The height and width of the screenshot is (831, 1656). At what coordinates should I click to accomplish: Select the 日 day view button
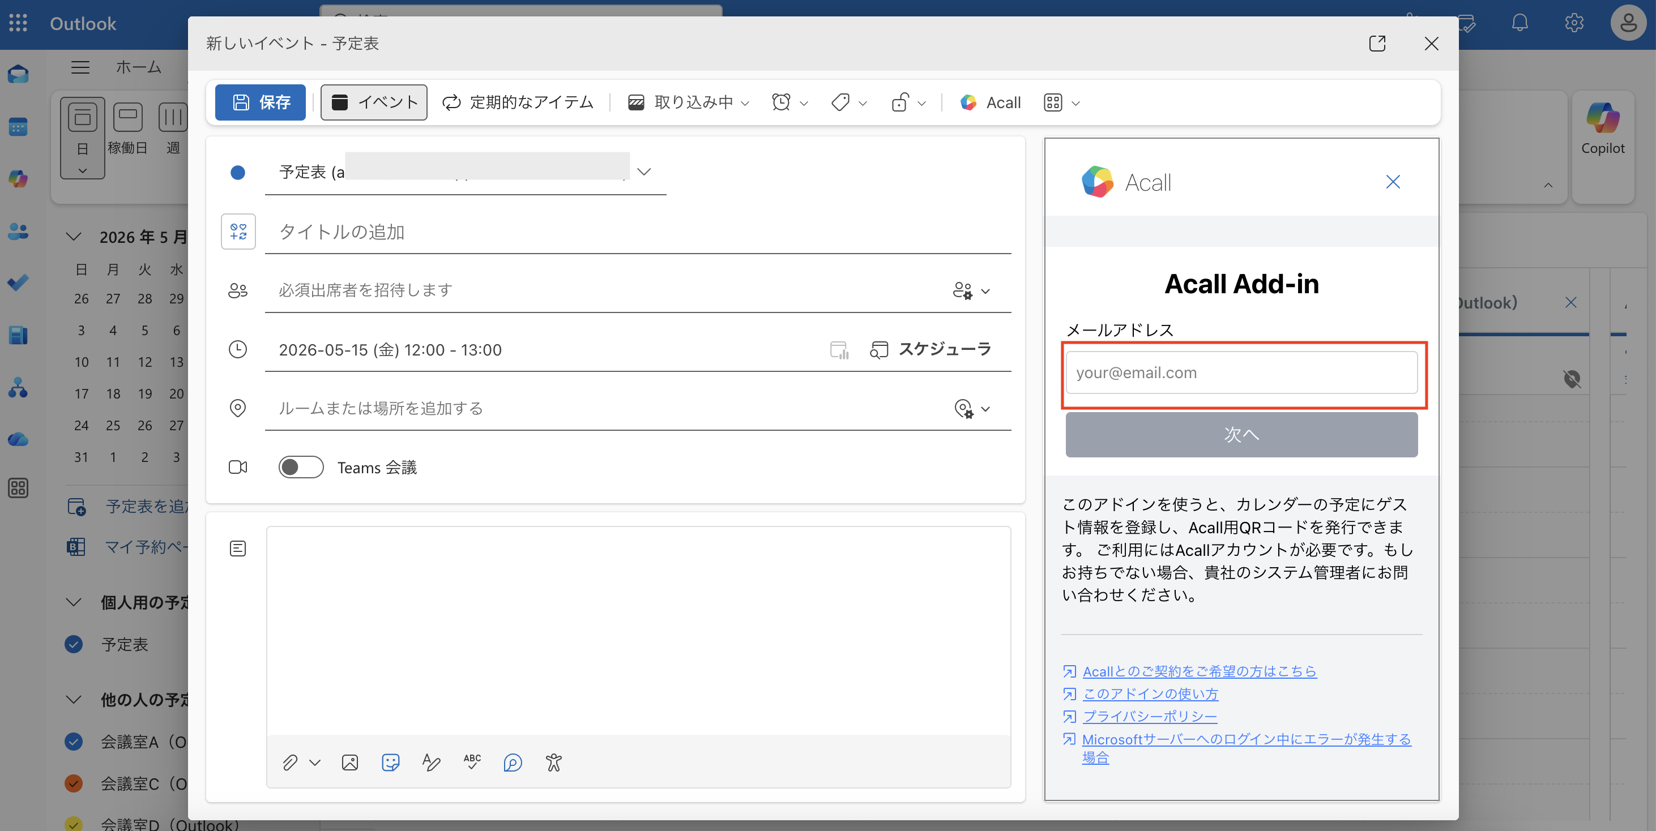[x=82, y=138]
